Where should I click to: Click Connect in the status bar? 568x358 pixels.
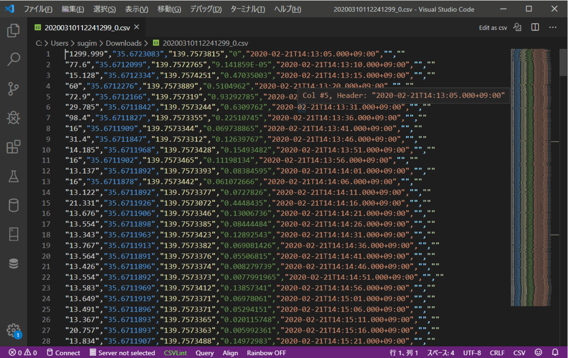[x=63, y=353]
